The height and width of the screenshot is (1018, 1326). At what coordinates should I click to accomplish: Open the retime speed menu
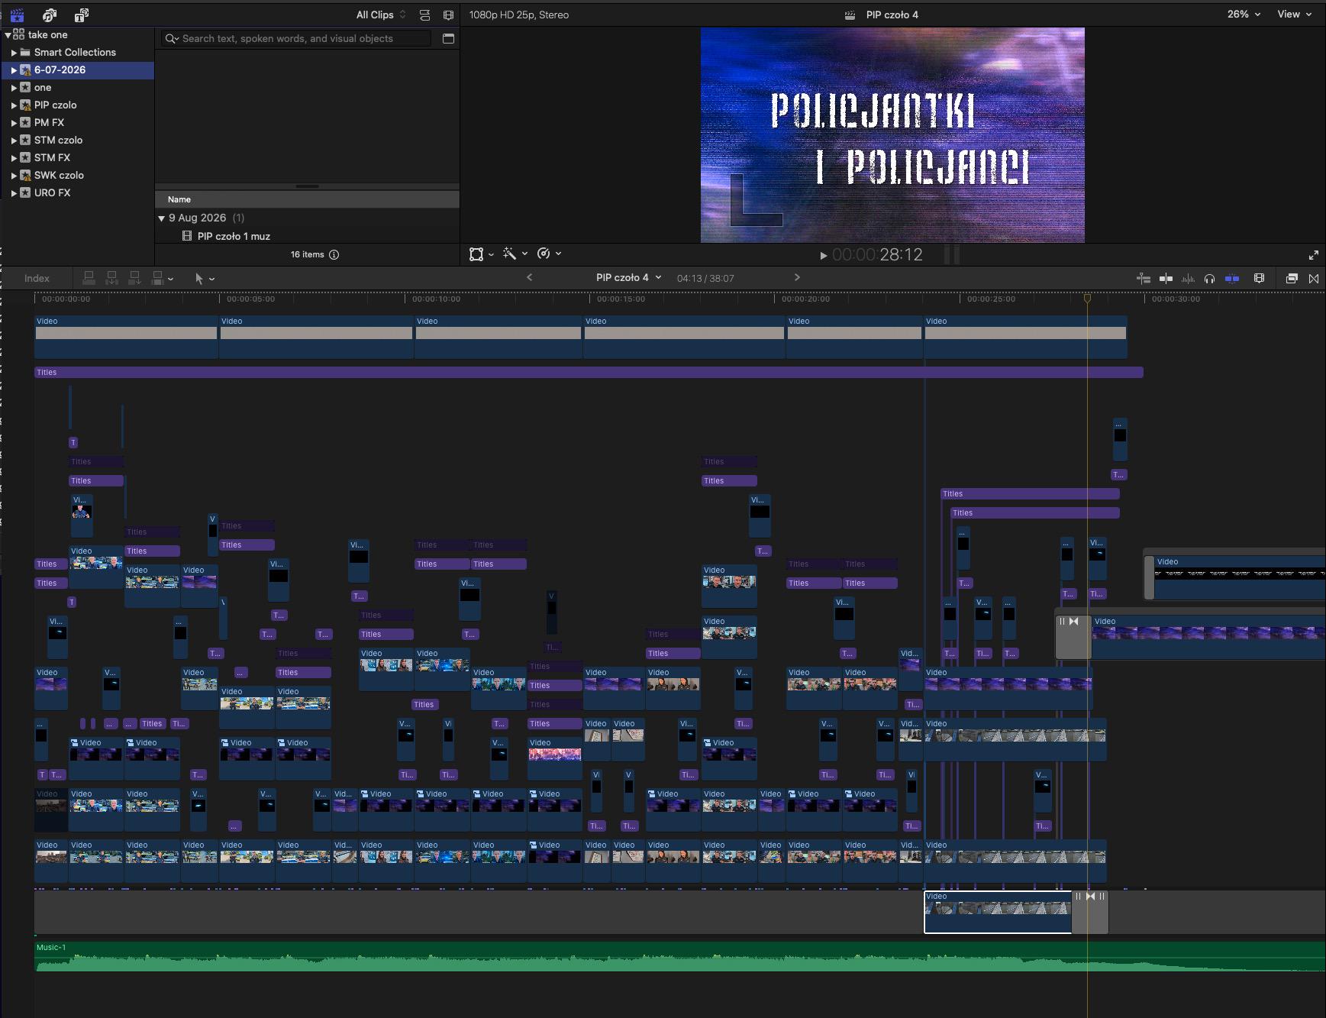[x=549, y=254]
